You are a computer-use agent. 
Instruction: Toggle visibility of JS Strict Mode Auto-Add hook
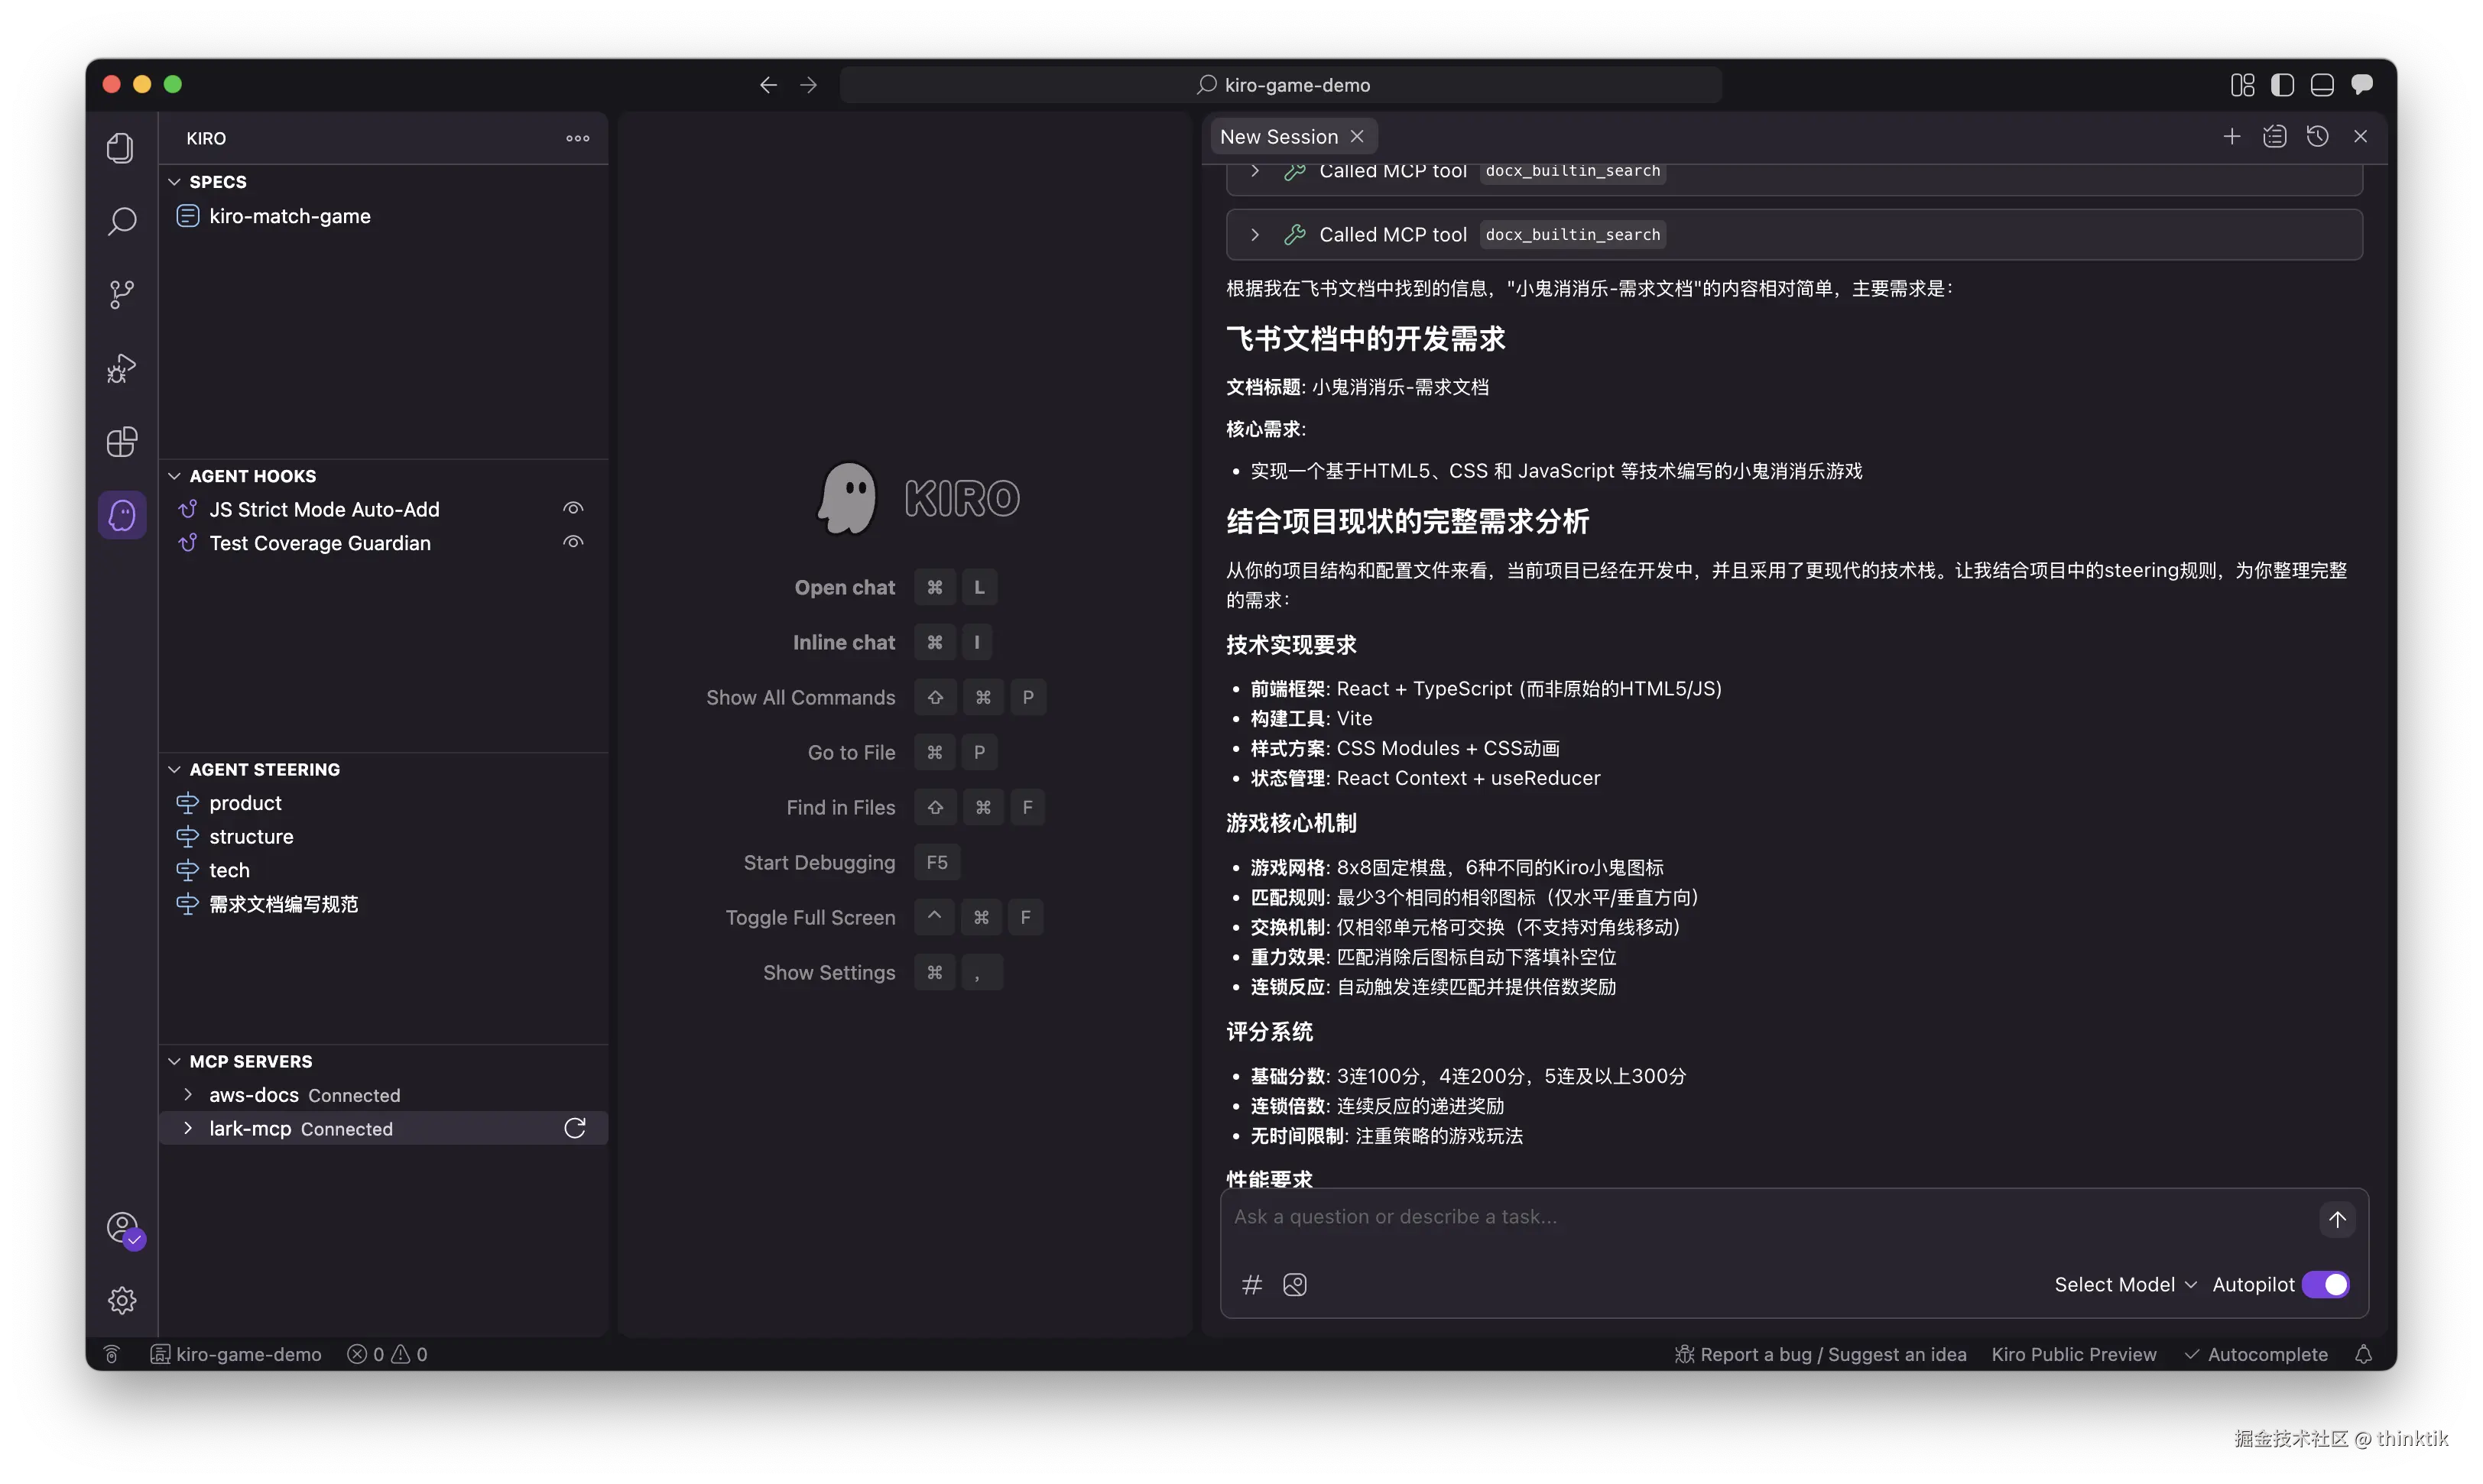(573, 509)
